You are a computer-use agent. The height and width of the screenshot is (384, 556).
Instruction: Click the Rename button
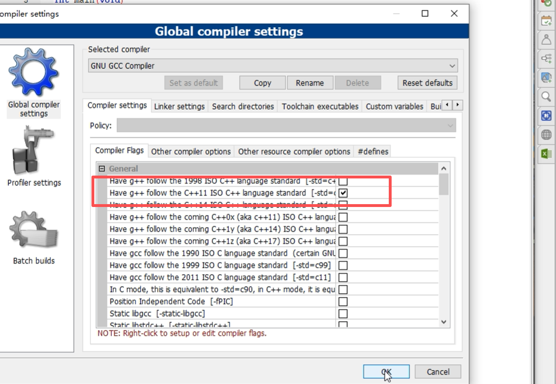pos(310,83)
